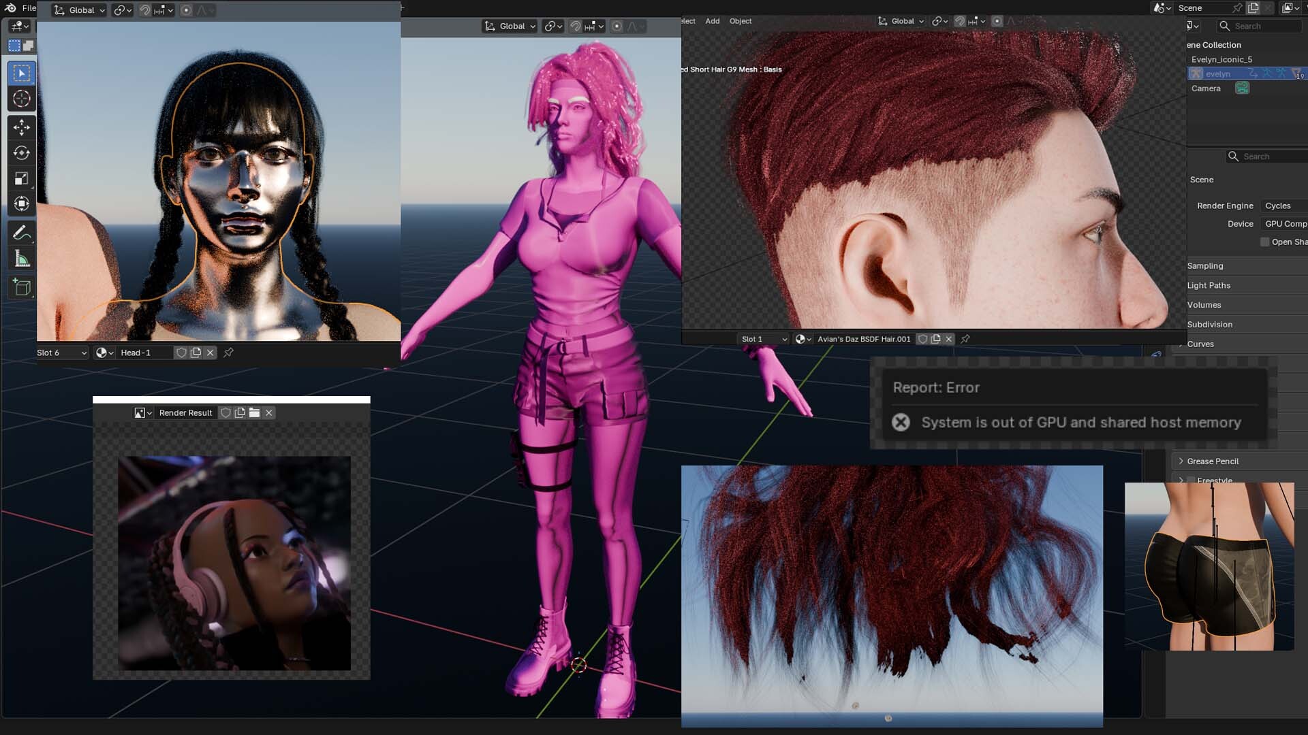Click the outliner Search field

click(1260, 26)
